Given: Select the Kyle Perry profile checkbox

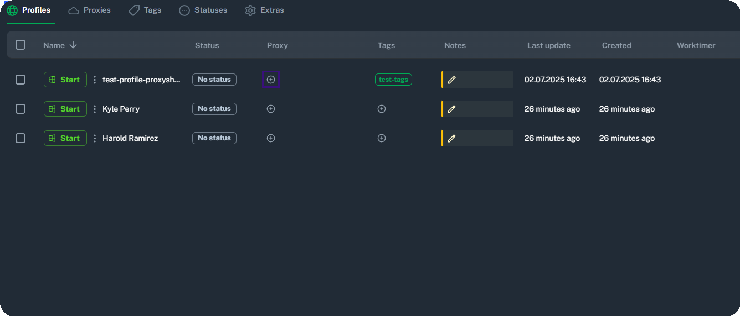Looking at the screenshot, I should (x=20, y=109).
